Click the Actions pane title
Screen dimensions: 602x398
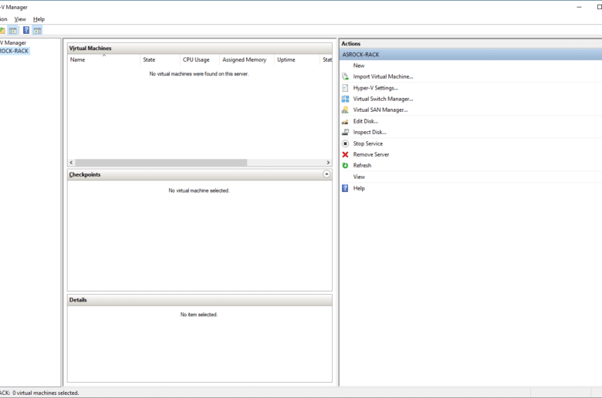[x=351, y=44]
